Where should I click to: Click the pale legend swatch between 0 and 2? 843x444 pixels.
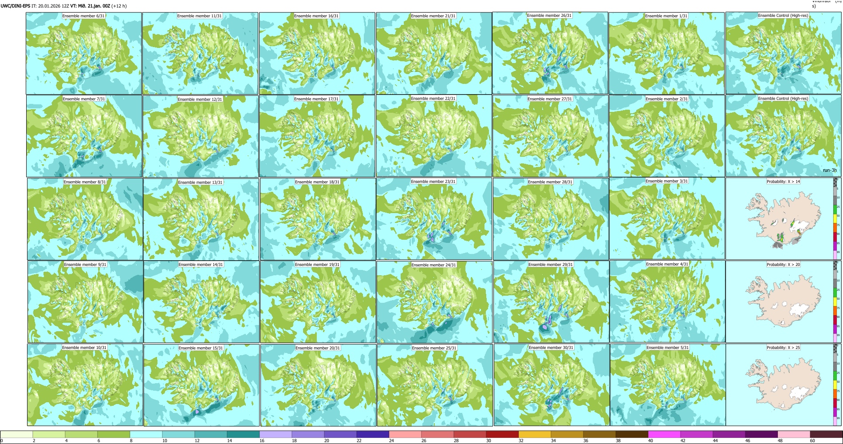[x=16, y=434]
